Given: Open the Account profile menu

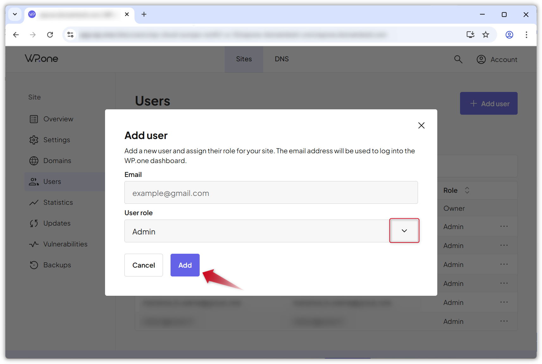Looking at the screenshot, I should (497, 59).
